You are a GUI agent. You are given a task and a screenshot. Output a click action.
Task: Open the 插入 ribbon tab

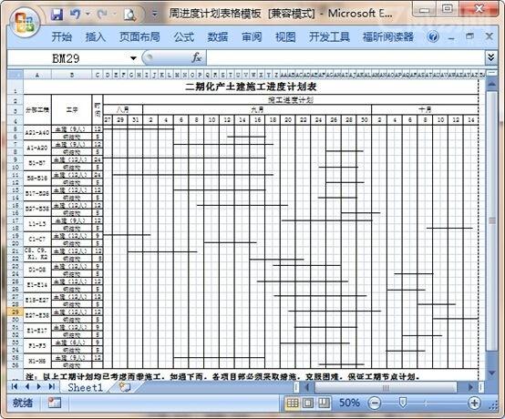[96, 37]
